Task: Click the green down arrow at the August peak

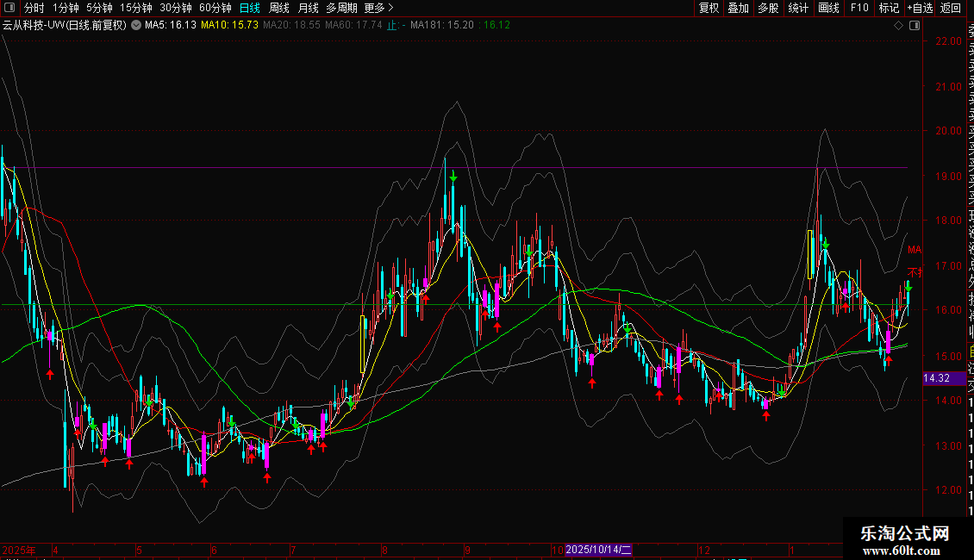Action: coord(453,177)
